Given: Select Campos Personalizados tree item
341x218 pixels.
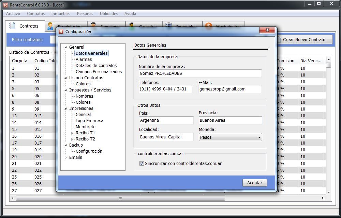Looking at the screenshot, I should (x=99, y=71).
